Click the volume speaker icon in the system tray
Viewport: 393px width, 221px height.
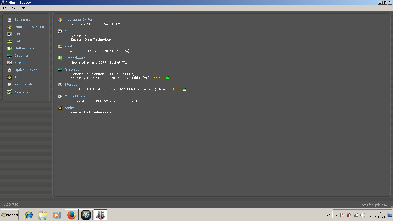(363, 215)
